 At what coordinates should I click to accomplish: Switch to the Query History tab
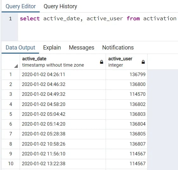[x=60, y=6]
